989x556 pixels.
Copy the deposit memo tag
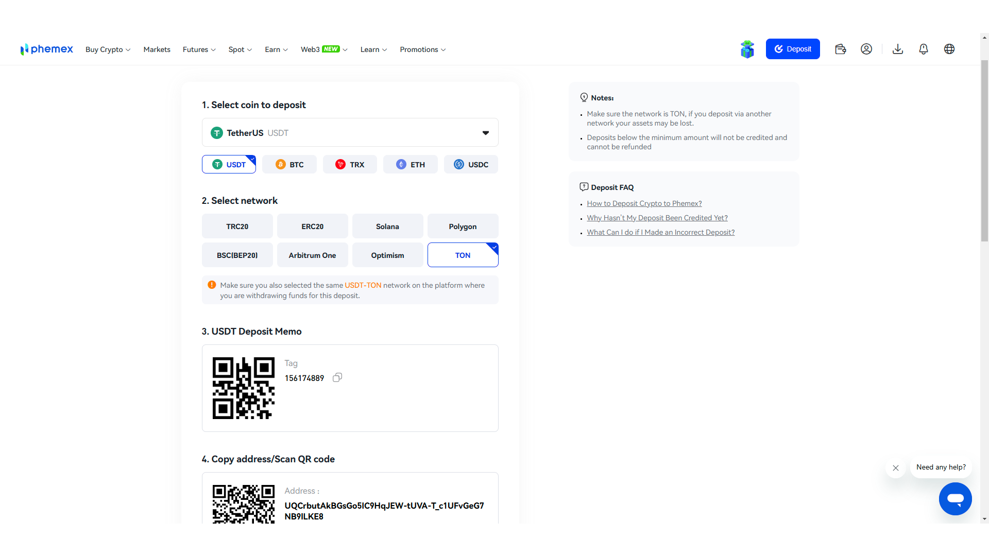[x=337, y=378]
